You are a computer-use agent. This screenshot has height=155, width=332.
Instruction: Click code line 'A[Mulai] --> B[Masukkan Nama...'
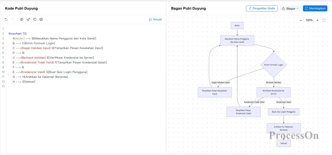pos(54,38)
